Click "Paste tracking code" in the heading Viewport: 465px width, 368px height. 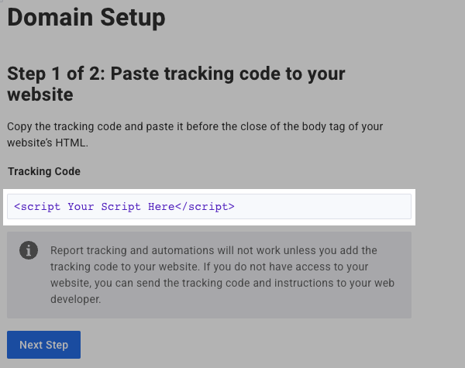[208, 74]
